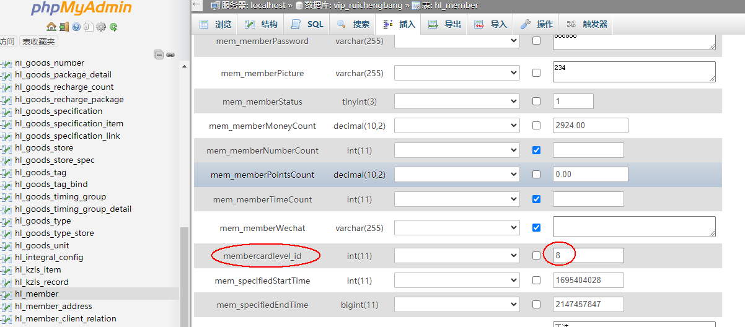Uncheck Null checkbox for mem_memberWechat
The width and height of the screenshot is (745, 327).
click(536, 227)
